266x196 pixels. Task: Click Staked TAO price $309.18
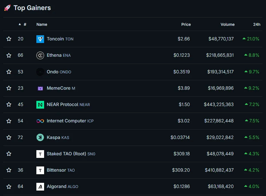pyautogui.click(x=182, y=154)
